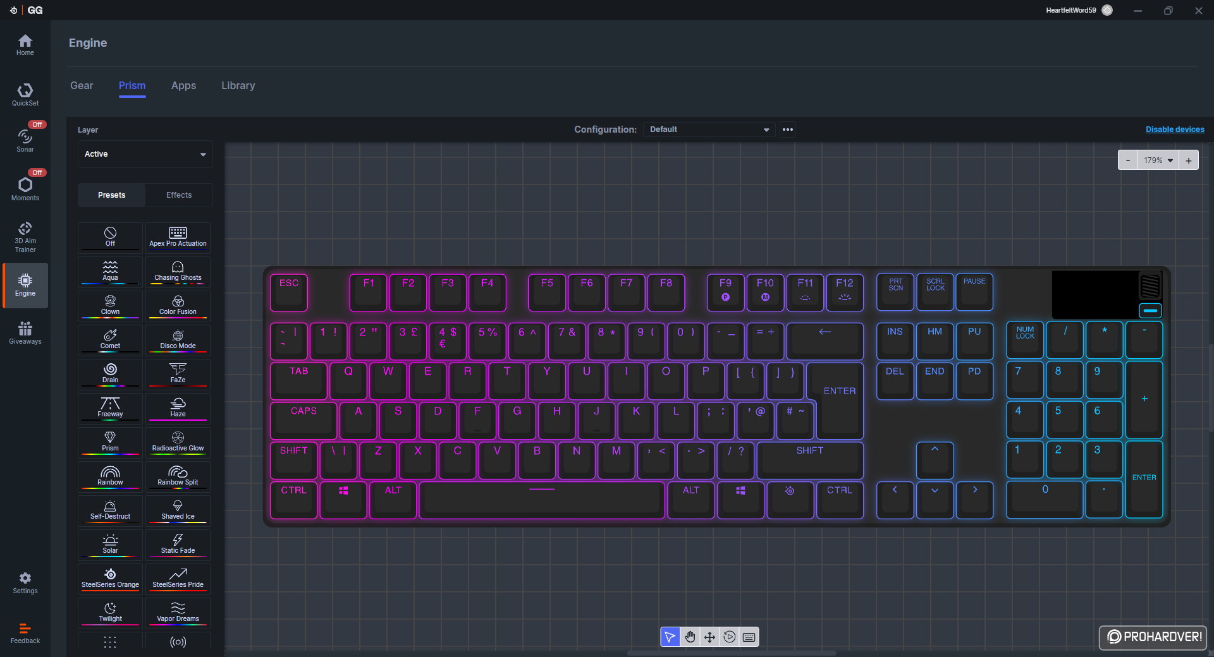The height and width of the screenshot is (657, 1214).
Task: Click the GG logo in title bar
Action: (35, 10)
